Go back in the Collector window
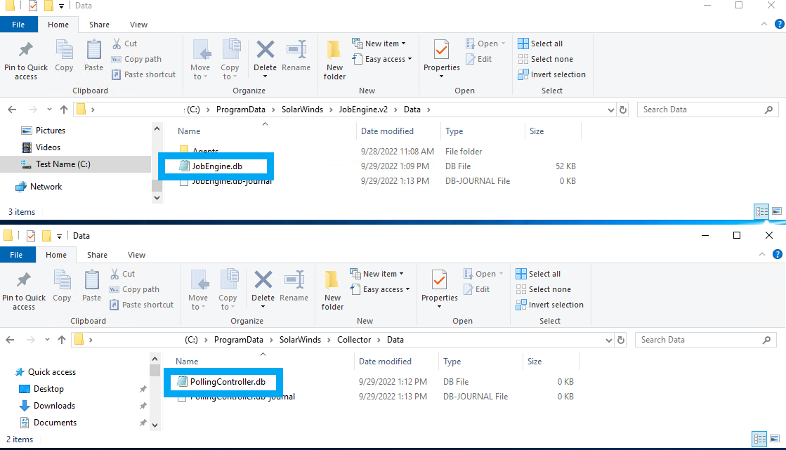The height and width of the screenshot is (450, 786). pyautogui.click(x=10, y=340)
